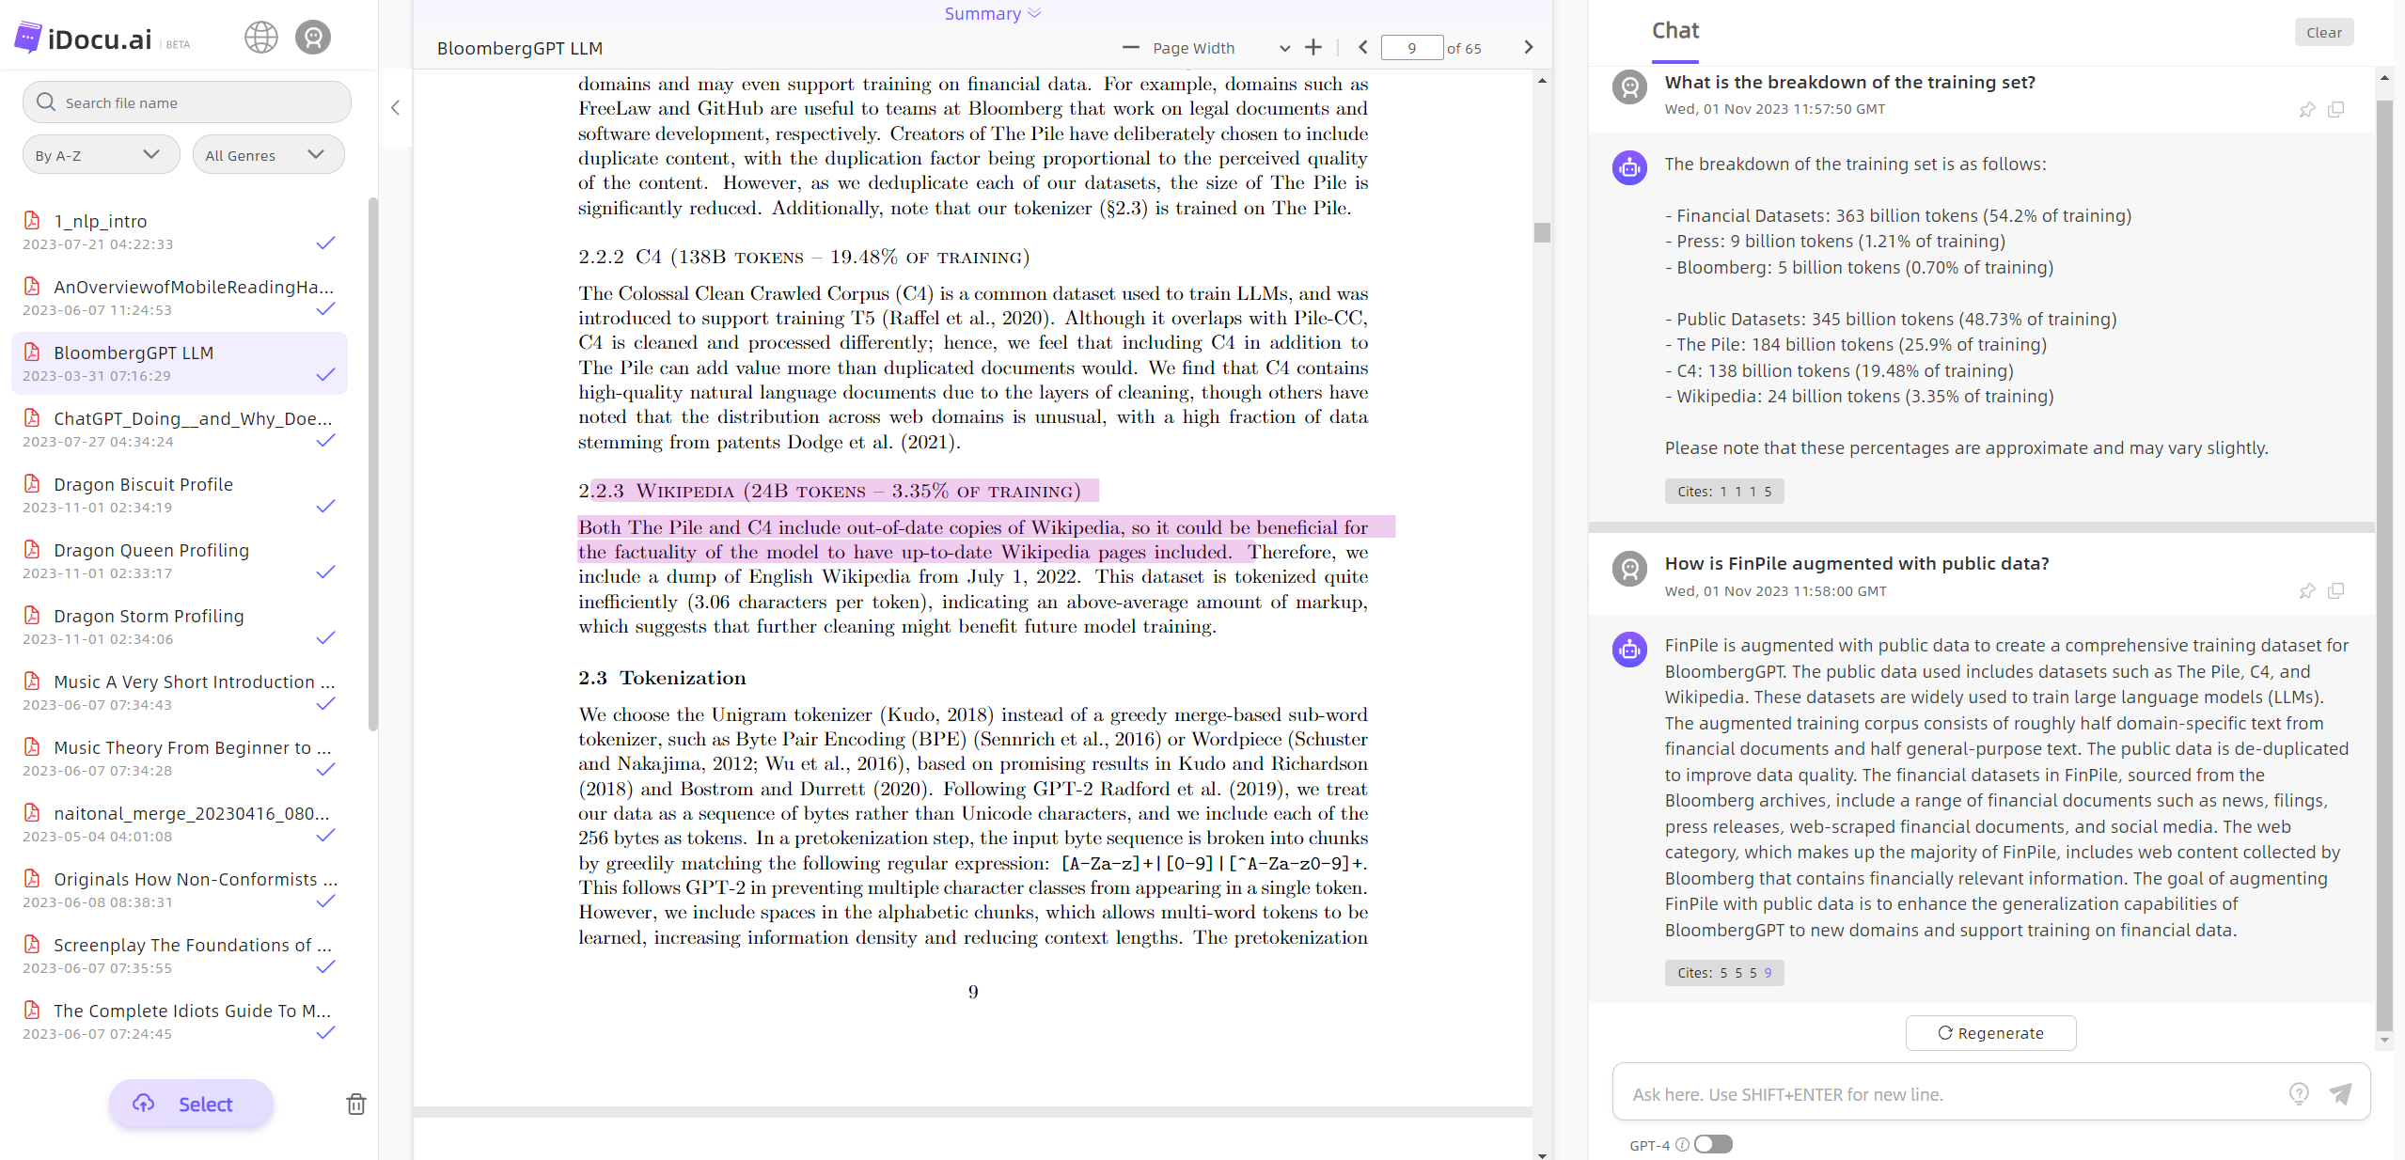The image size is (2405, 1160).
Task: Toggle checkmark for Dragon Biscuit Profile
Action: [x=325, y=507]
